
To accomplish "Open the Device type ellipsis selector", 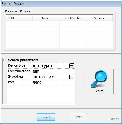I will pyautogui.click(x=72, y=66).
